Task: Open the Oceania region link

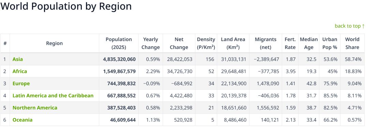Action: [23, 120]
